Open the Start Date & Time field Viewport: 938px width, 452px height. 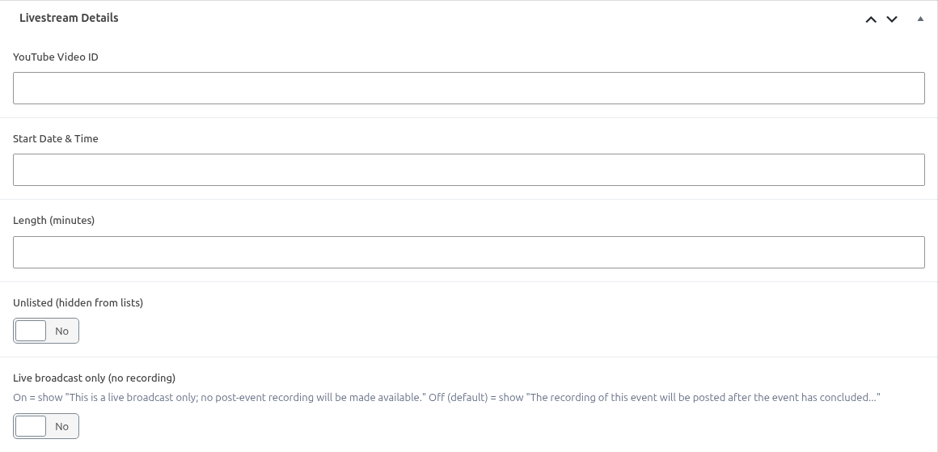(x=469, y=170)
